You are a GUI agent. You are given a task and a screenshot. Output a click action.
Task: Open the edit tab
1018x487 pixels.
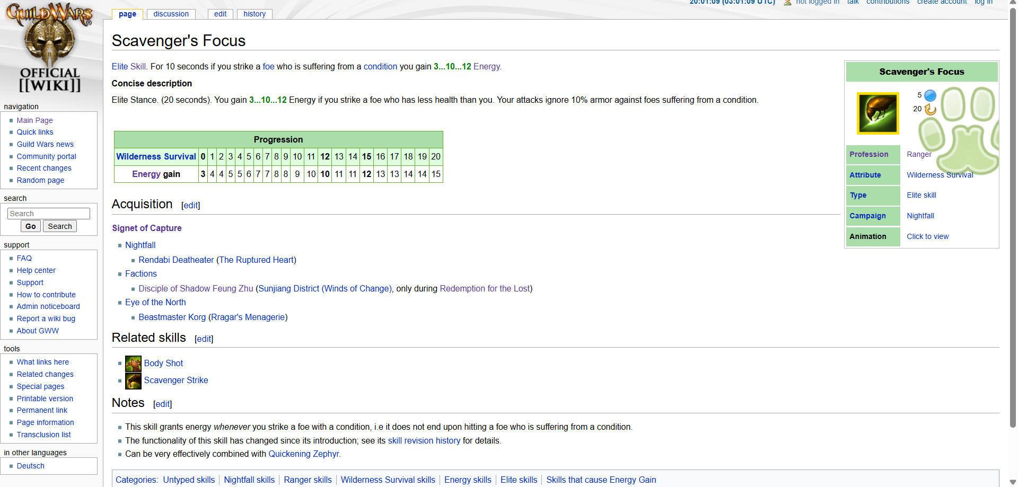[x=221, y=14]
